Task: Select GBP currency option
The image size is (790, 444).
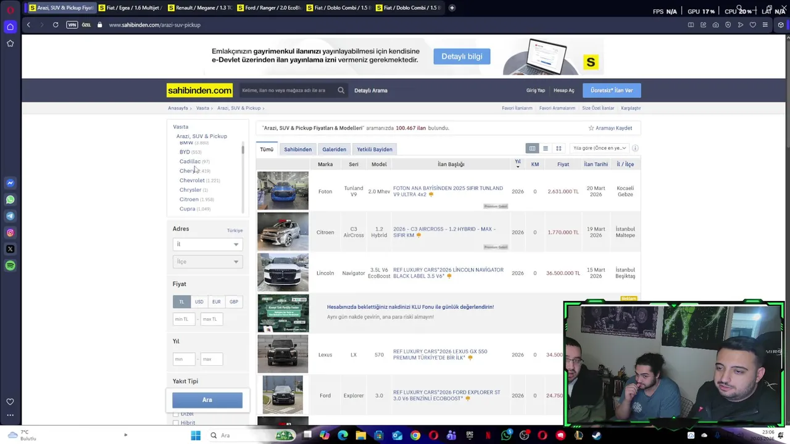Action: pyautogui.click(x=233, y=302)
